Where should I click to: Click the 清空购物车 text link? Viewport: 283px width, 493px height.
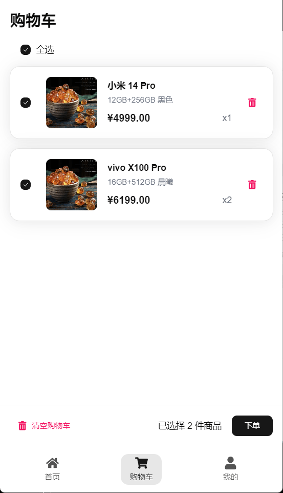pos(51,426)
